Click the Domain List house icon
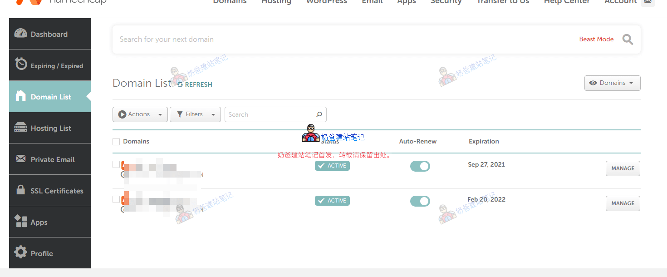 21,96
